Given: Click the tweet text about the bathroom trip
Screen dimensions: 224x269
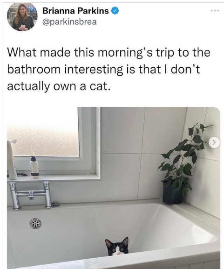Looking at the screenshot, I should (109, 69).
